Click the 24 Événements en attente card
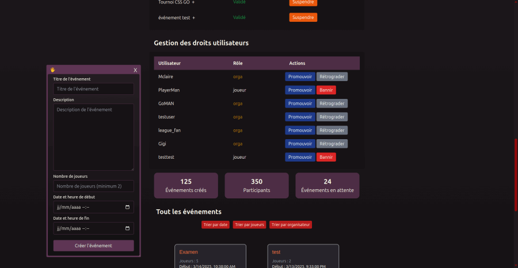518x268 pixels. [327, 186]
